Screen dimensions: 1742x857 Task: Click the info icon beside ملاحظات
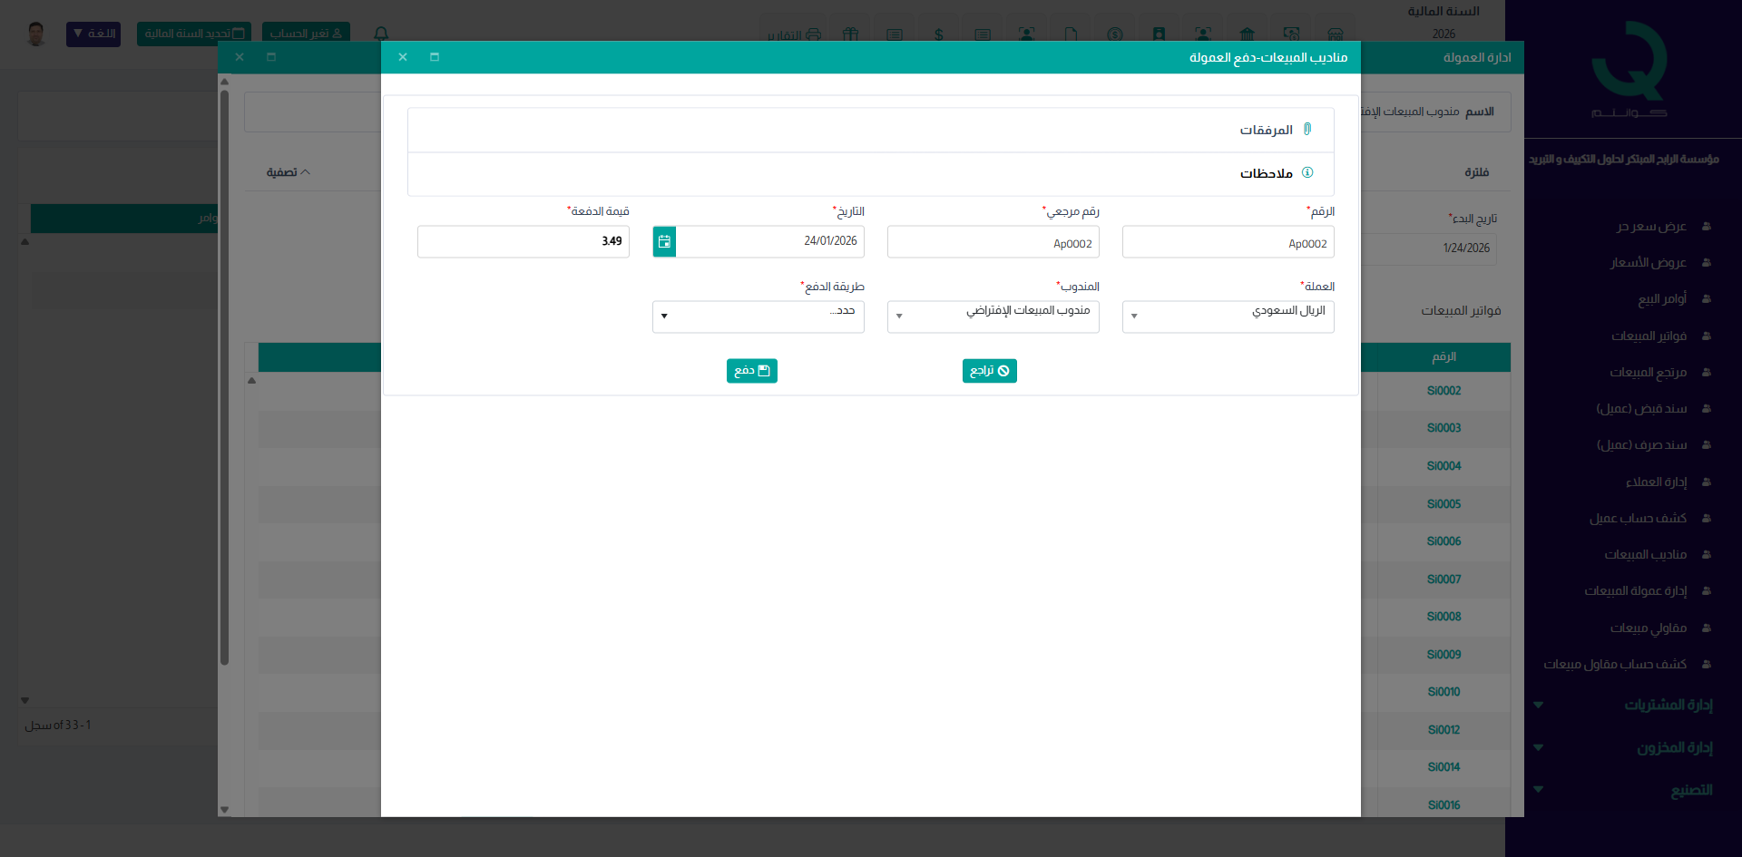(x=1307, y=172)
